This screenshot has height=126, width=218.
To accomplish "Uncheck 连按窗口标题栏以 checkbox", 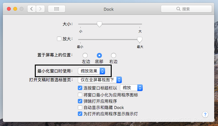I will 80,88.
